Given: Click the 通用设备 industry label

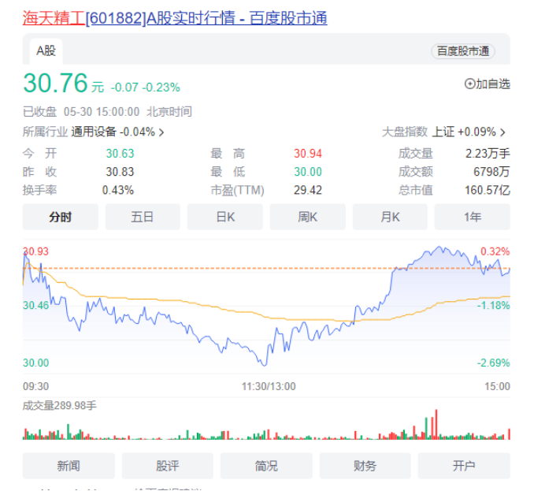Looking at the screenshot, I should [94, 132].
